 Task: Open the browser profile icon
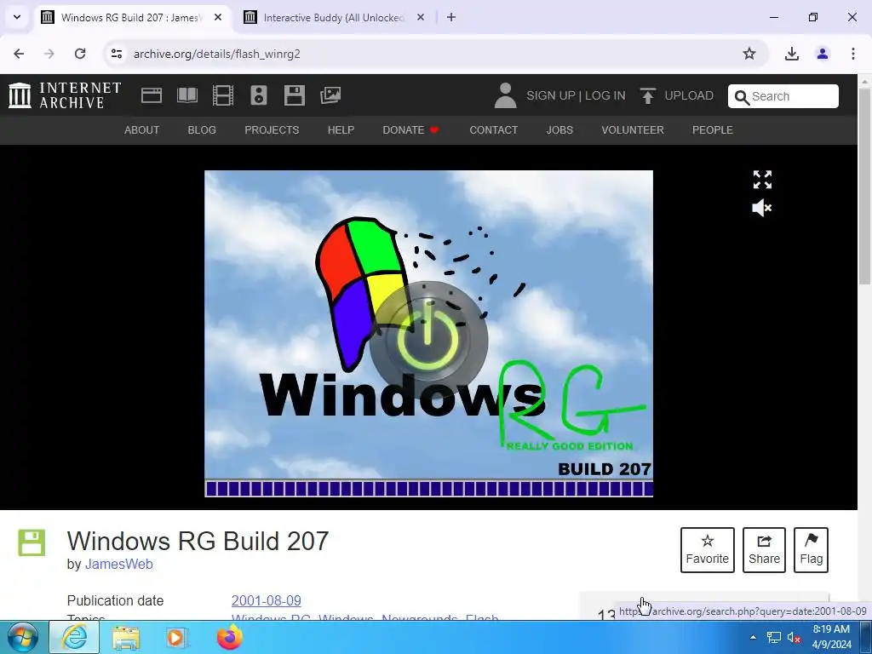(x=823, y=54)
